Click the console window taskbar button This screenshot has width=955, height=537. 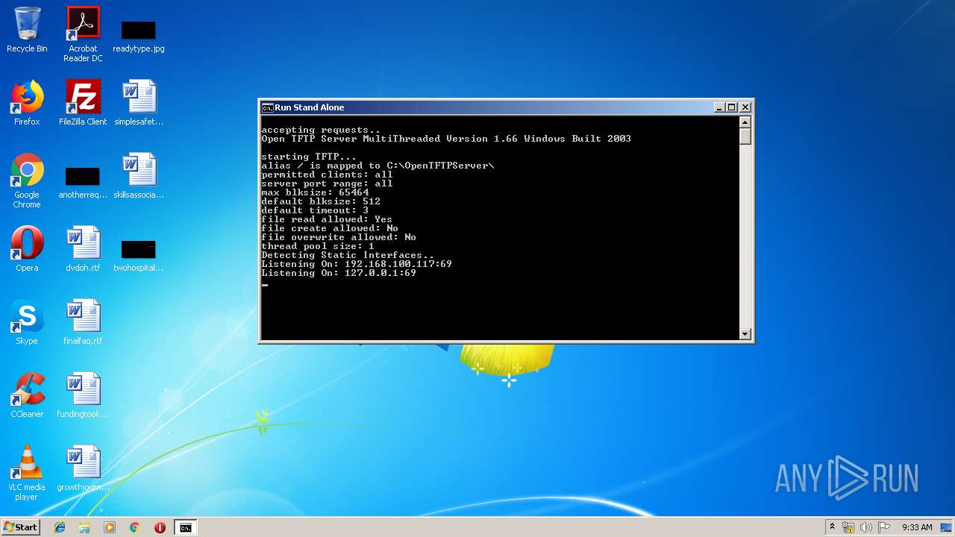click(185, 527)
